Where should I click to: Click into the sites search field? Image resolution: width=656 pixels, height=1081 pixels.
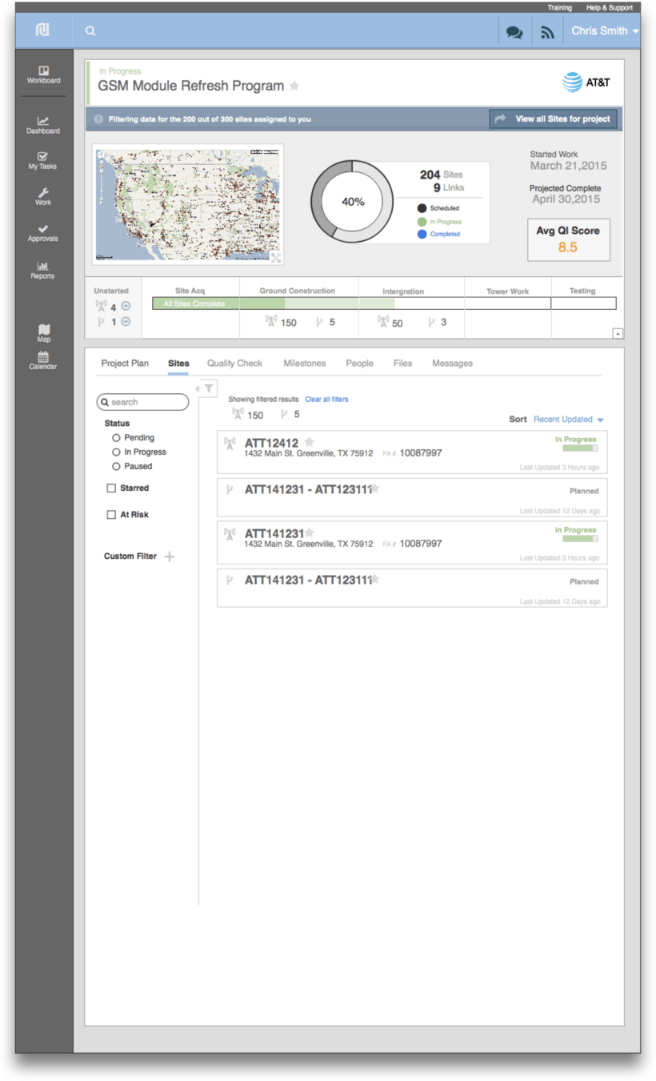142,402
